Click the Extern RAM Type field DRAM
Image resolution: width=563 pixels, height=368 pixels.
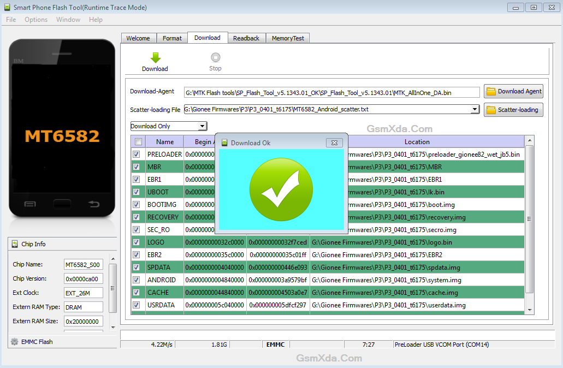click(x=84, y=307)
